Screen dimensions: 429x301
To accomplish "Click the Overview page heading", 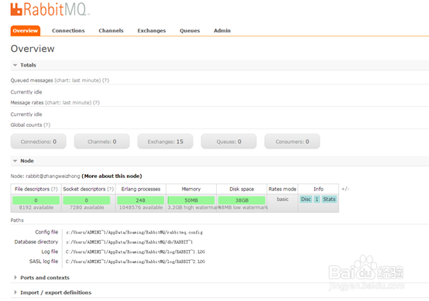I will pos(33,49).
